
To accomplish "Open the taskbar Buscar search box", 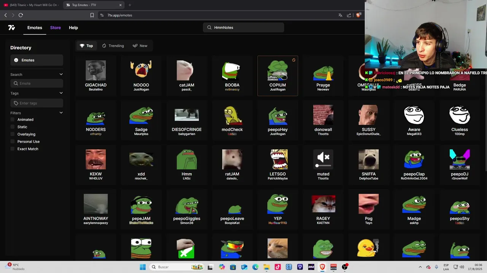I will [176, 267].
